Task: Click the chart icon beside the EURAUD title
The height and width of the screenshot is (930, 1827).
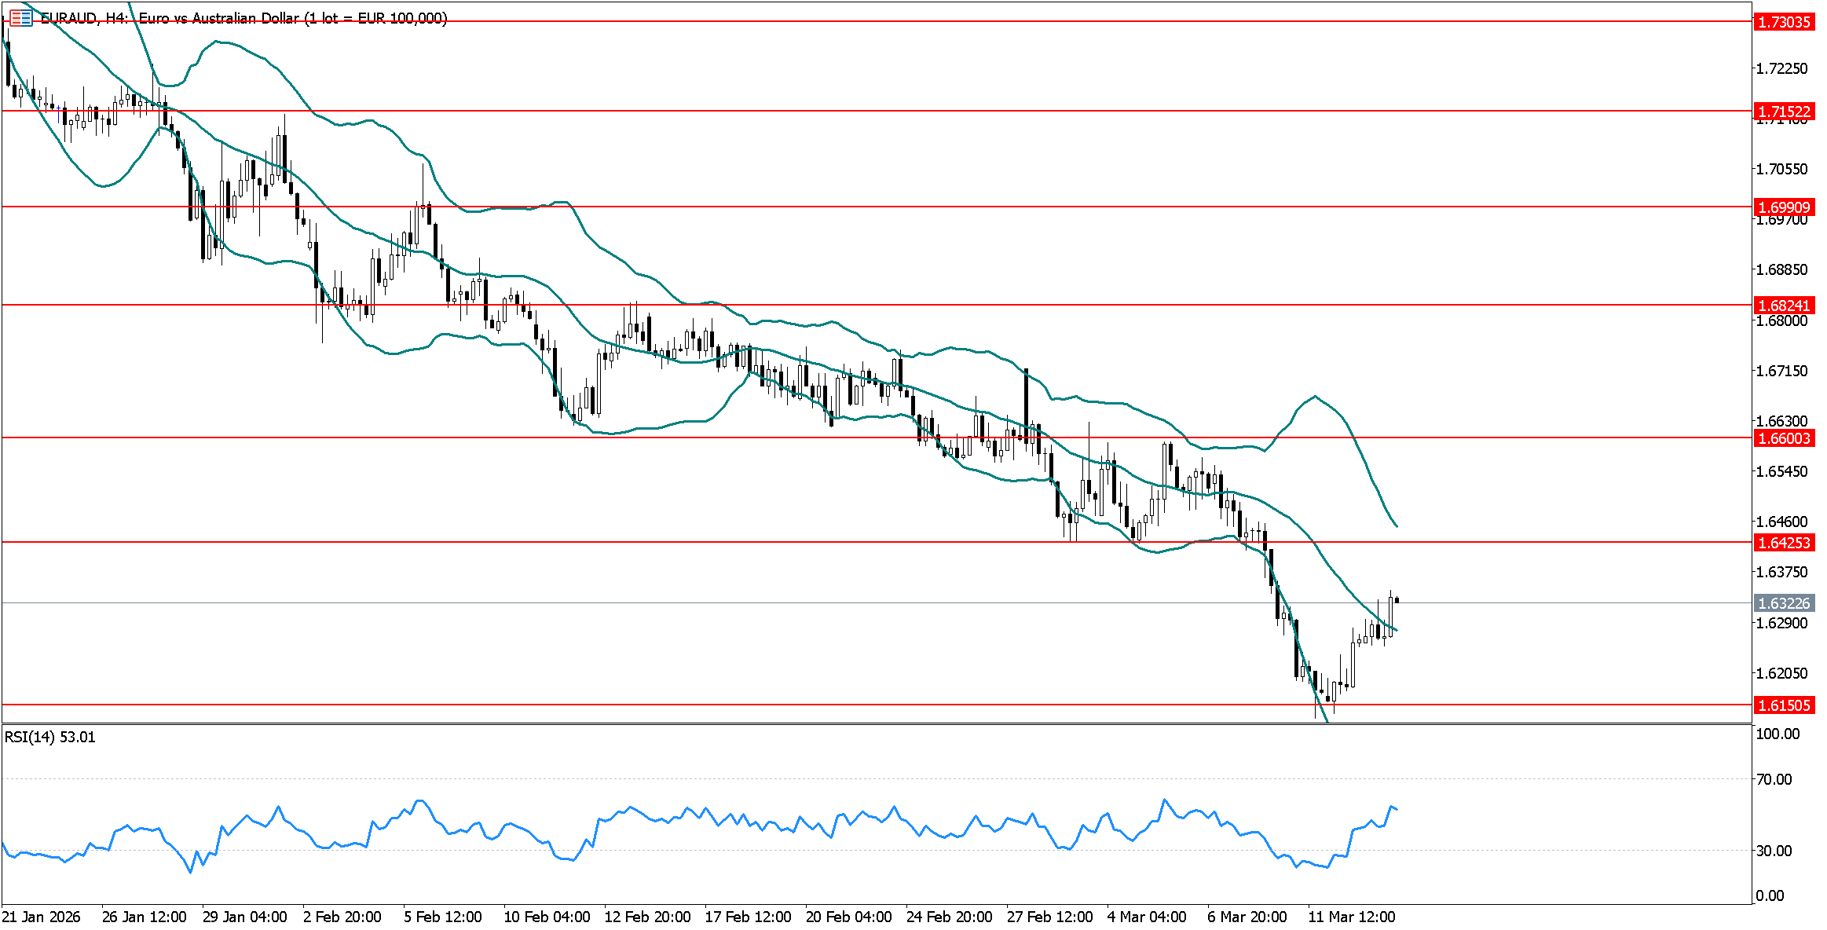Action: (21, 17)
